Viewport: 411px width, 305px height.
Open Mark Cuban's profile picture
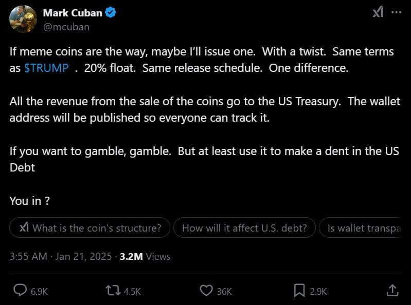pyautogui.click(x=23, y=19)
